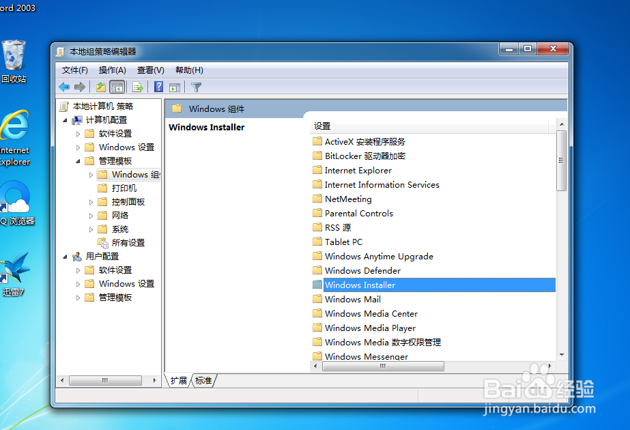
Task: Click the 本地计算机 策略 root icon
Action: pyautogui.click(x=63, y=106)
